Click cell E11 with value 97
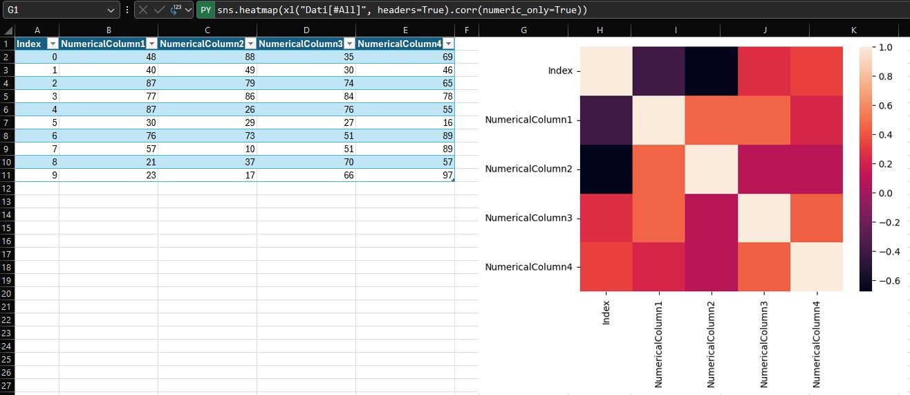This screenshot has width=910, height=395. point(405,174)
